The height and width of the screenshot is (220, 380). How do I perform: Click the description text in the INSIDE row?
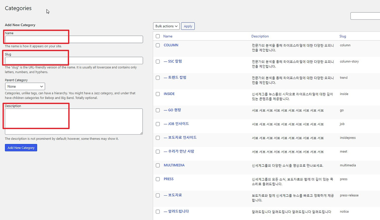click(x=293, y=96)
